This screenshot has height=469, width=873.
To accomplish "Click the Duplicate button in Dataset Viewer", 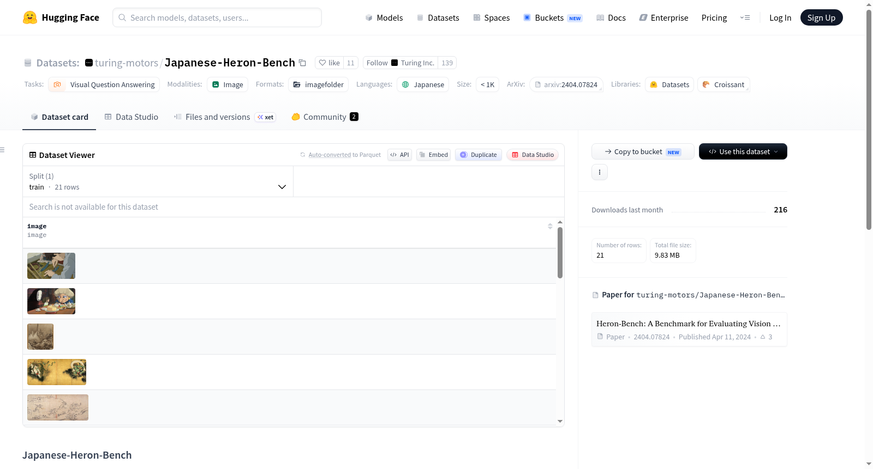I will pos(479,155).
